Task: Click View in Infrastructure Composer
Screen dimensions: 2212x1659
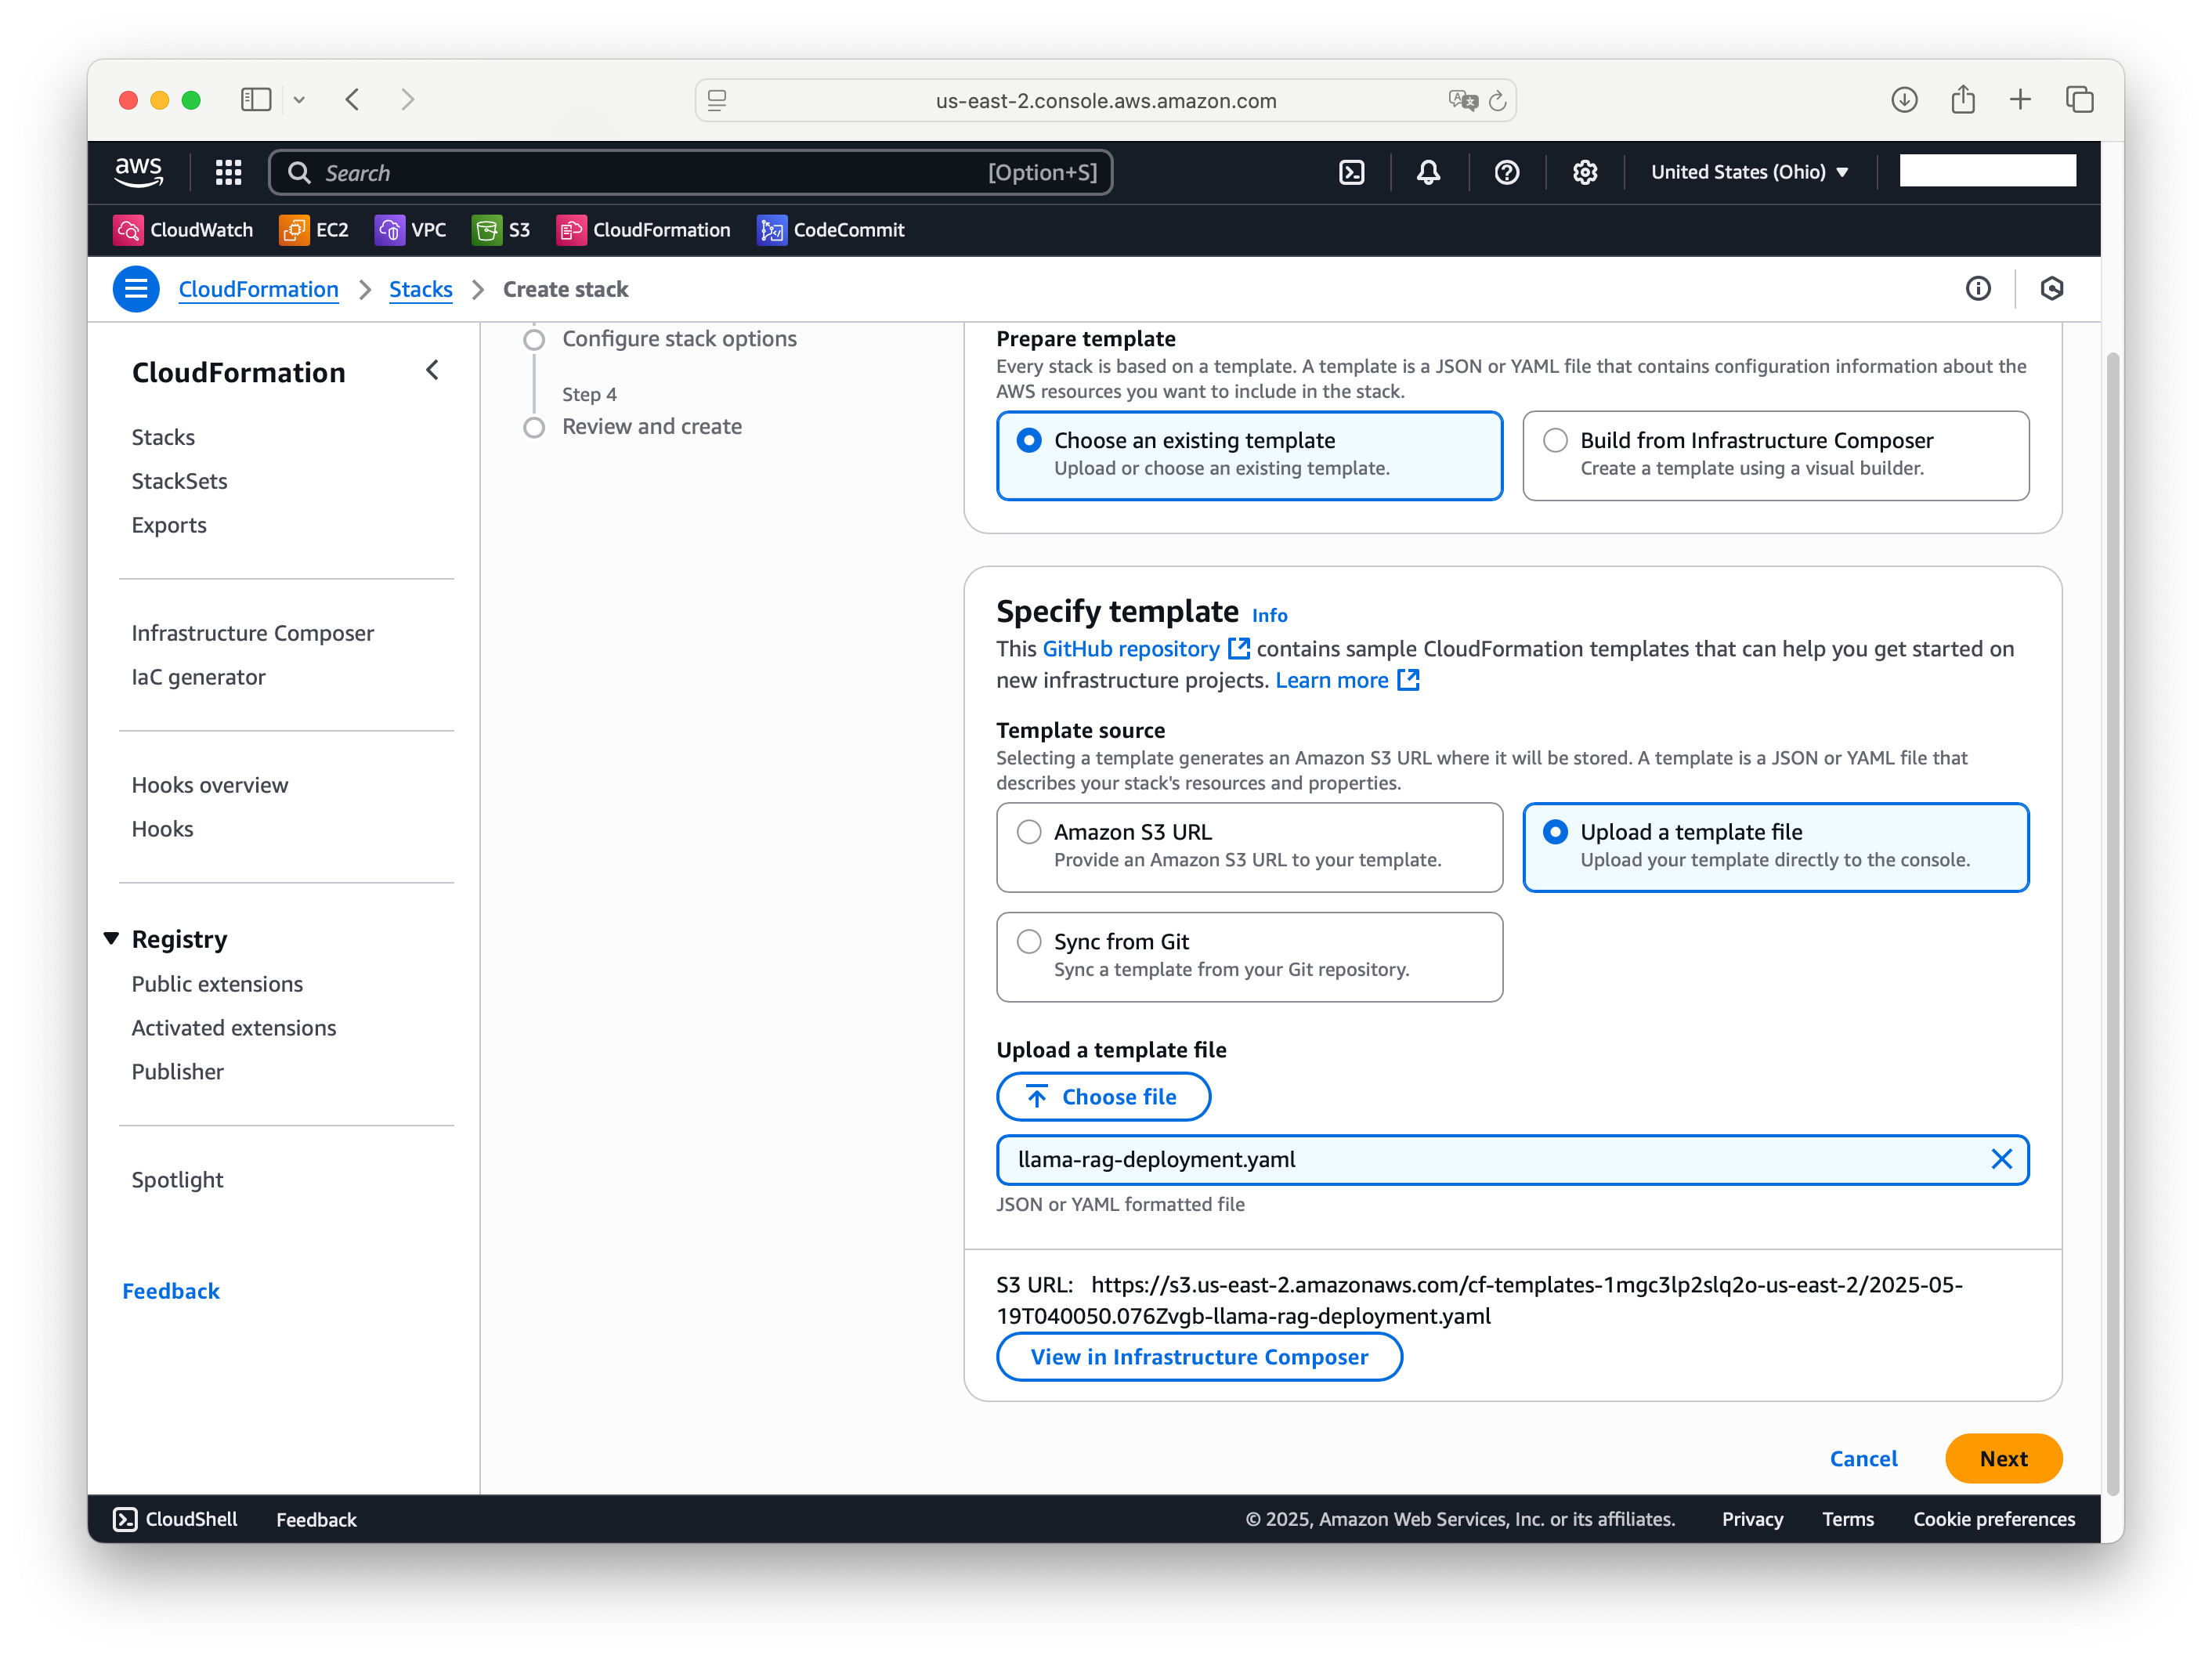Action: point(1199,1357)
